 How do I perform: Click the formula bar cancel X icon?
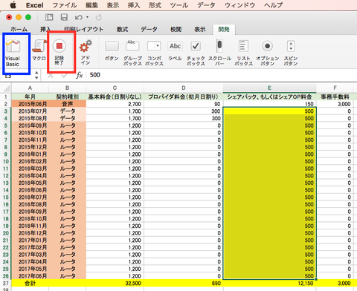tap(51, 76)
